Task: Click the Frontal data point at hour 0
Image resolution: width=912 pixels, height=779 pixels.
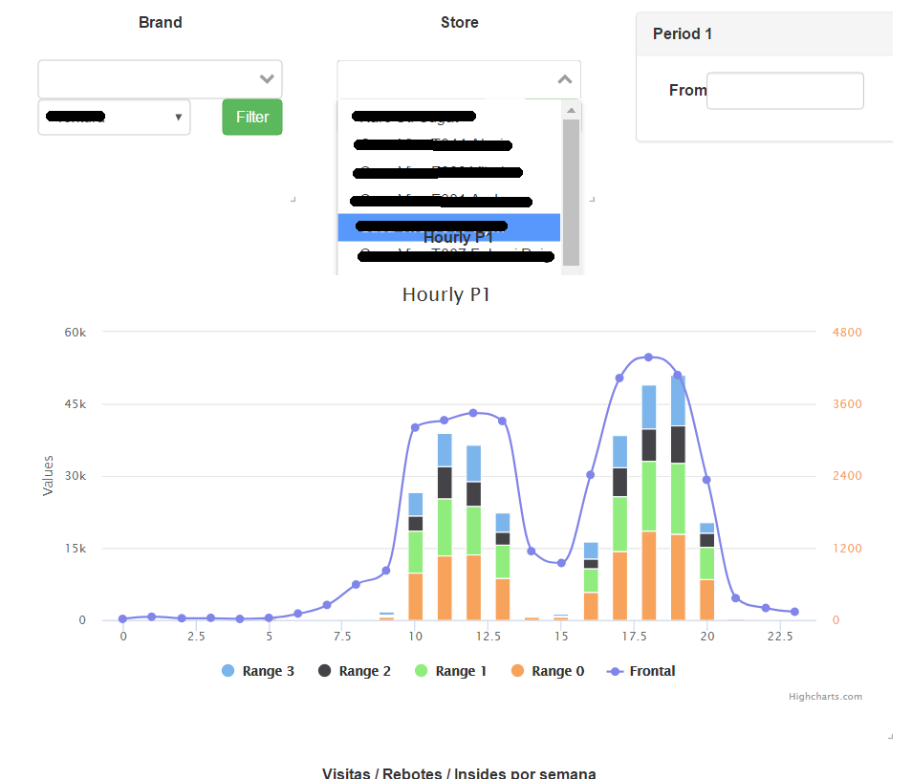Action: [122, 618]
